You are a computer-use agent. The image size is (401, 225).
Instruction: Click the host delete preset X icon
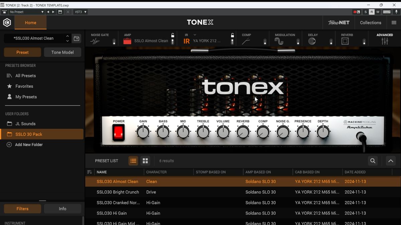coord(68,12)
